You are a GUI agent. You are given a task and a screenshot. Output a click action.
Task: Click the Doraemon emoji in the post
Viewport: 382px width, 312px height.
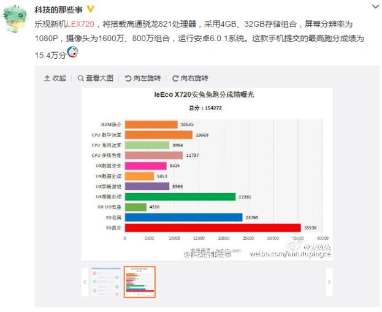pyautogui.click(x=72, y=52)
